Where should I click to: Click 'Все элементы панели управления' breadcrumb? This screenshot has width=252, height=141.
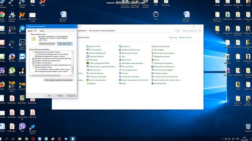click(102, 31)
